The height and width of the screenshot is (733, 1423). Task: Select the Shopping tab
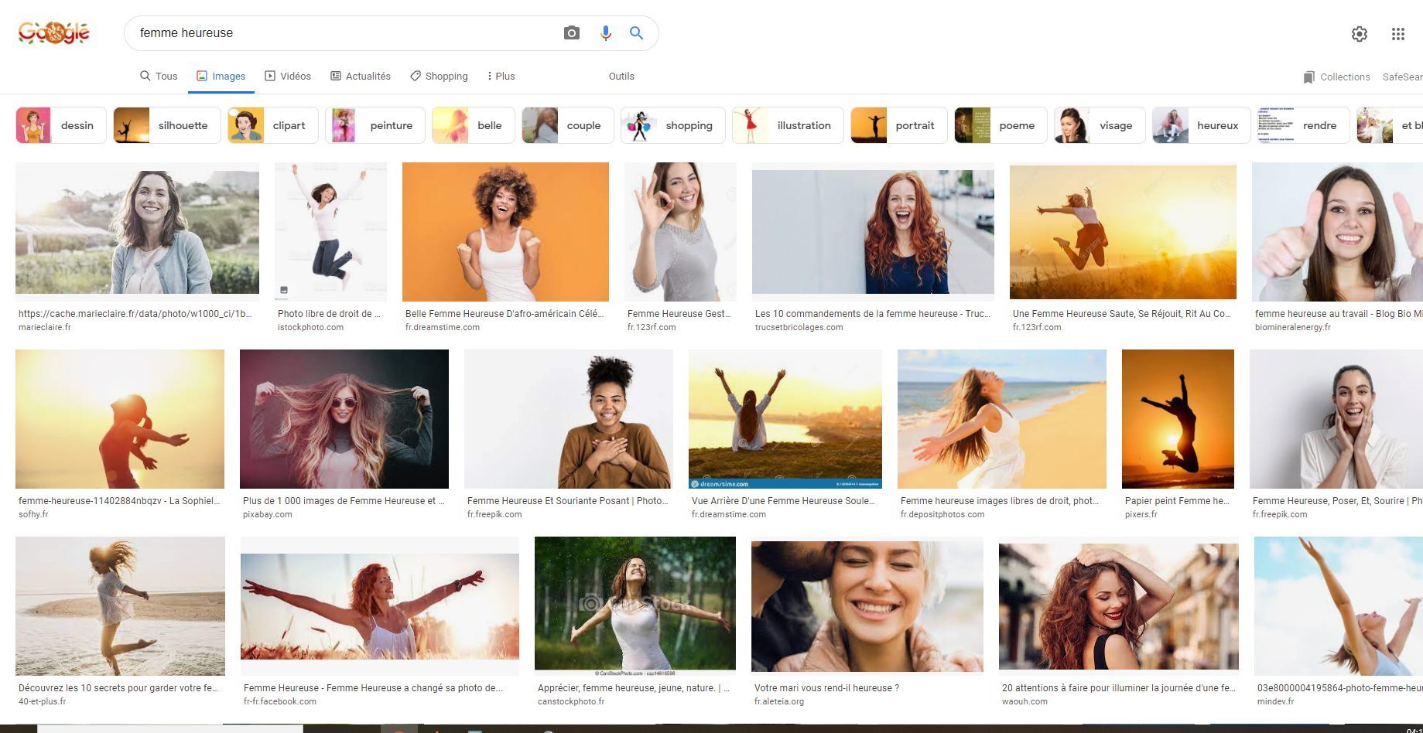(439, 77)
